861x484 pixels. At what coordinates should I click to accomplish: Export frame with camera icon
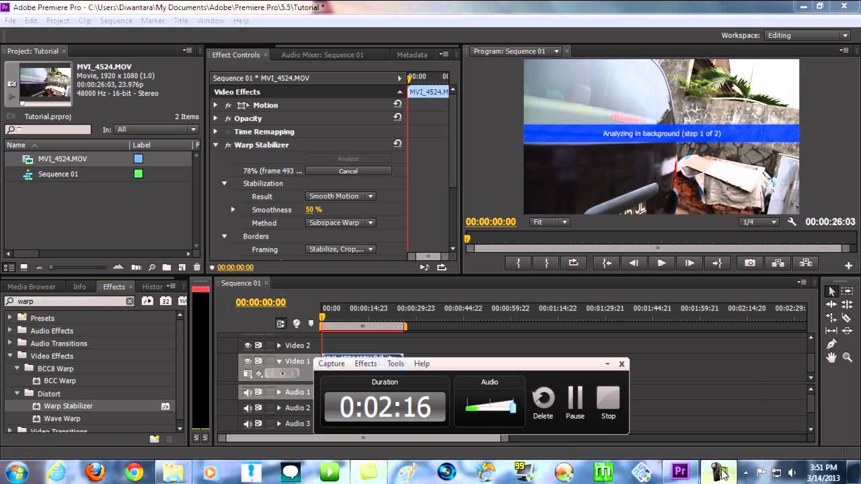(750, 264)
